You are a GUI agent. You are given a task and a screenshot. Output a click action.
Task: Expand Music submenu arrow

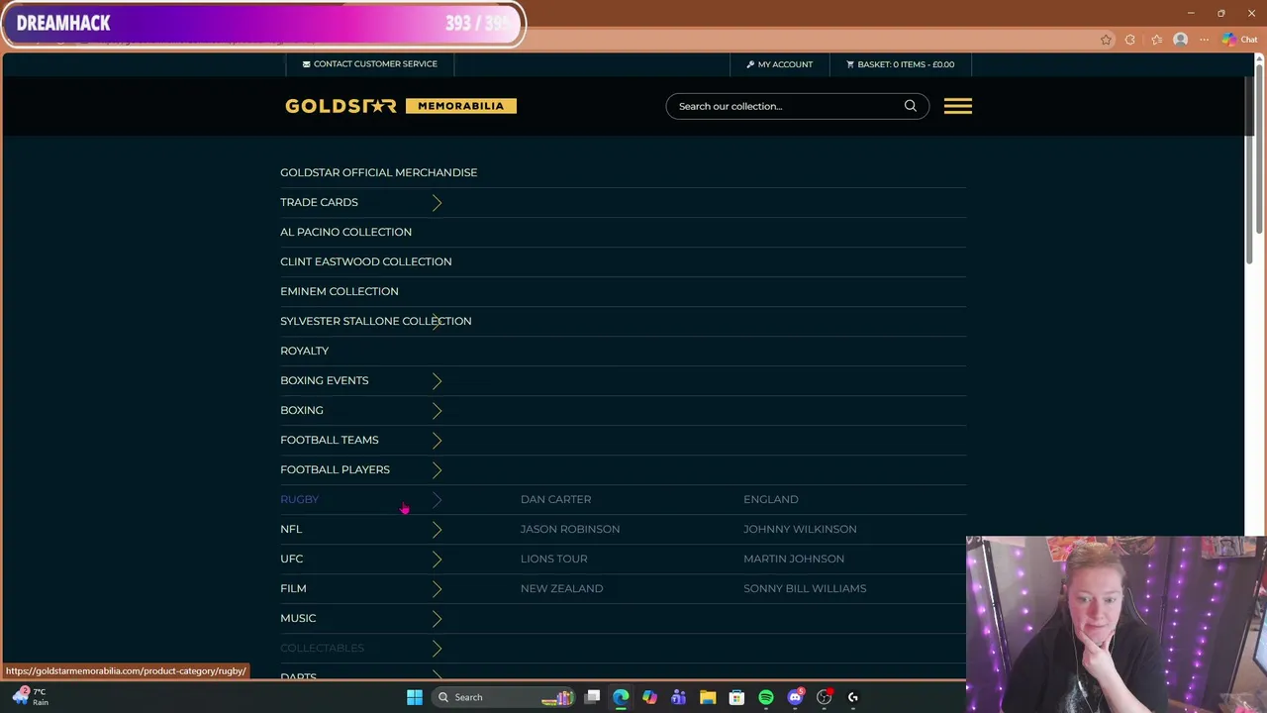point(437,618)
